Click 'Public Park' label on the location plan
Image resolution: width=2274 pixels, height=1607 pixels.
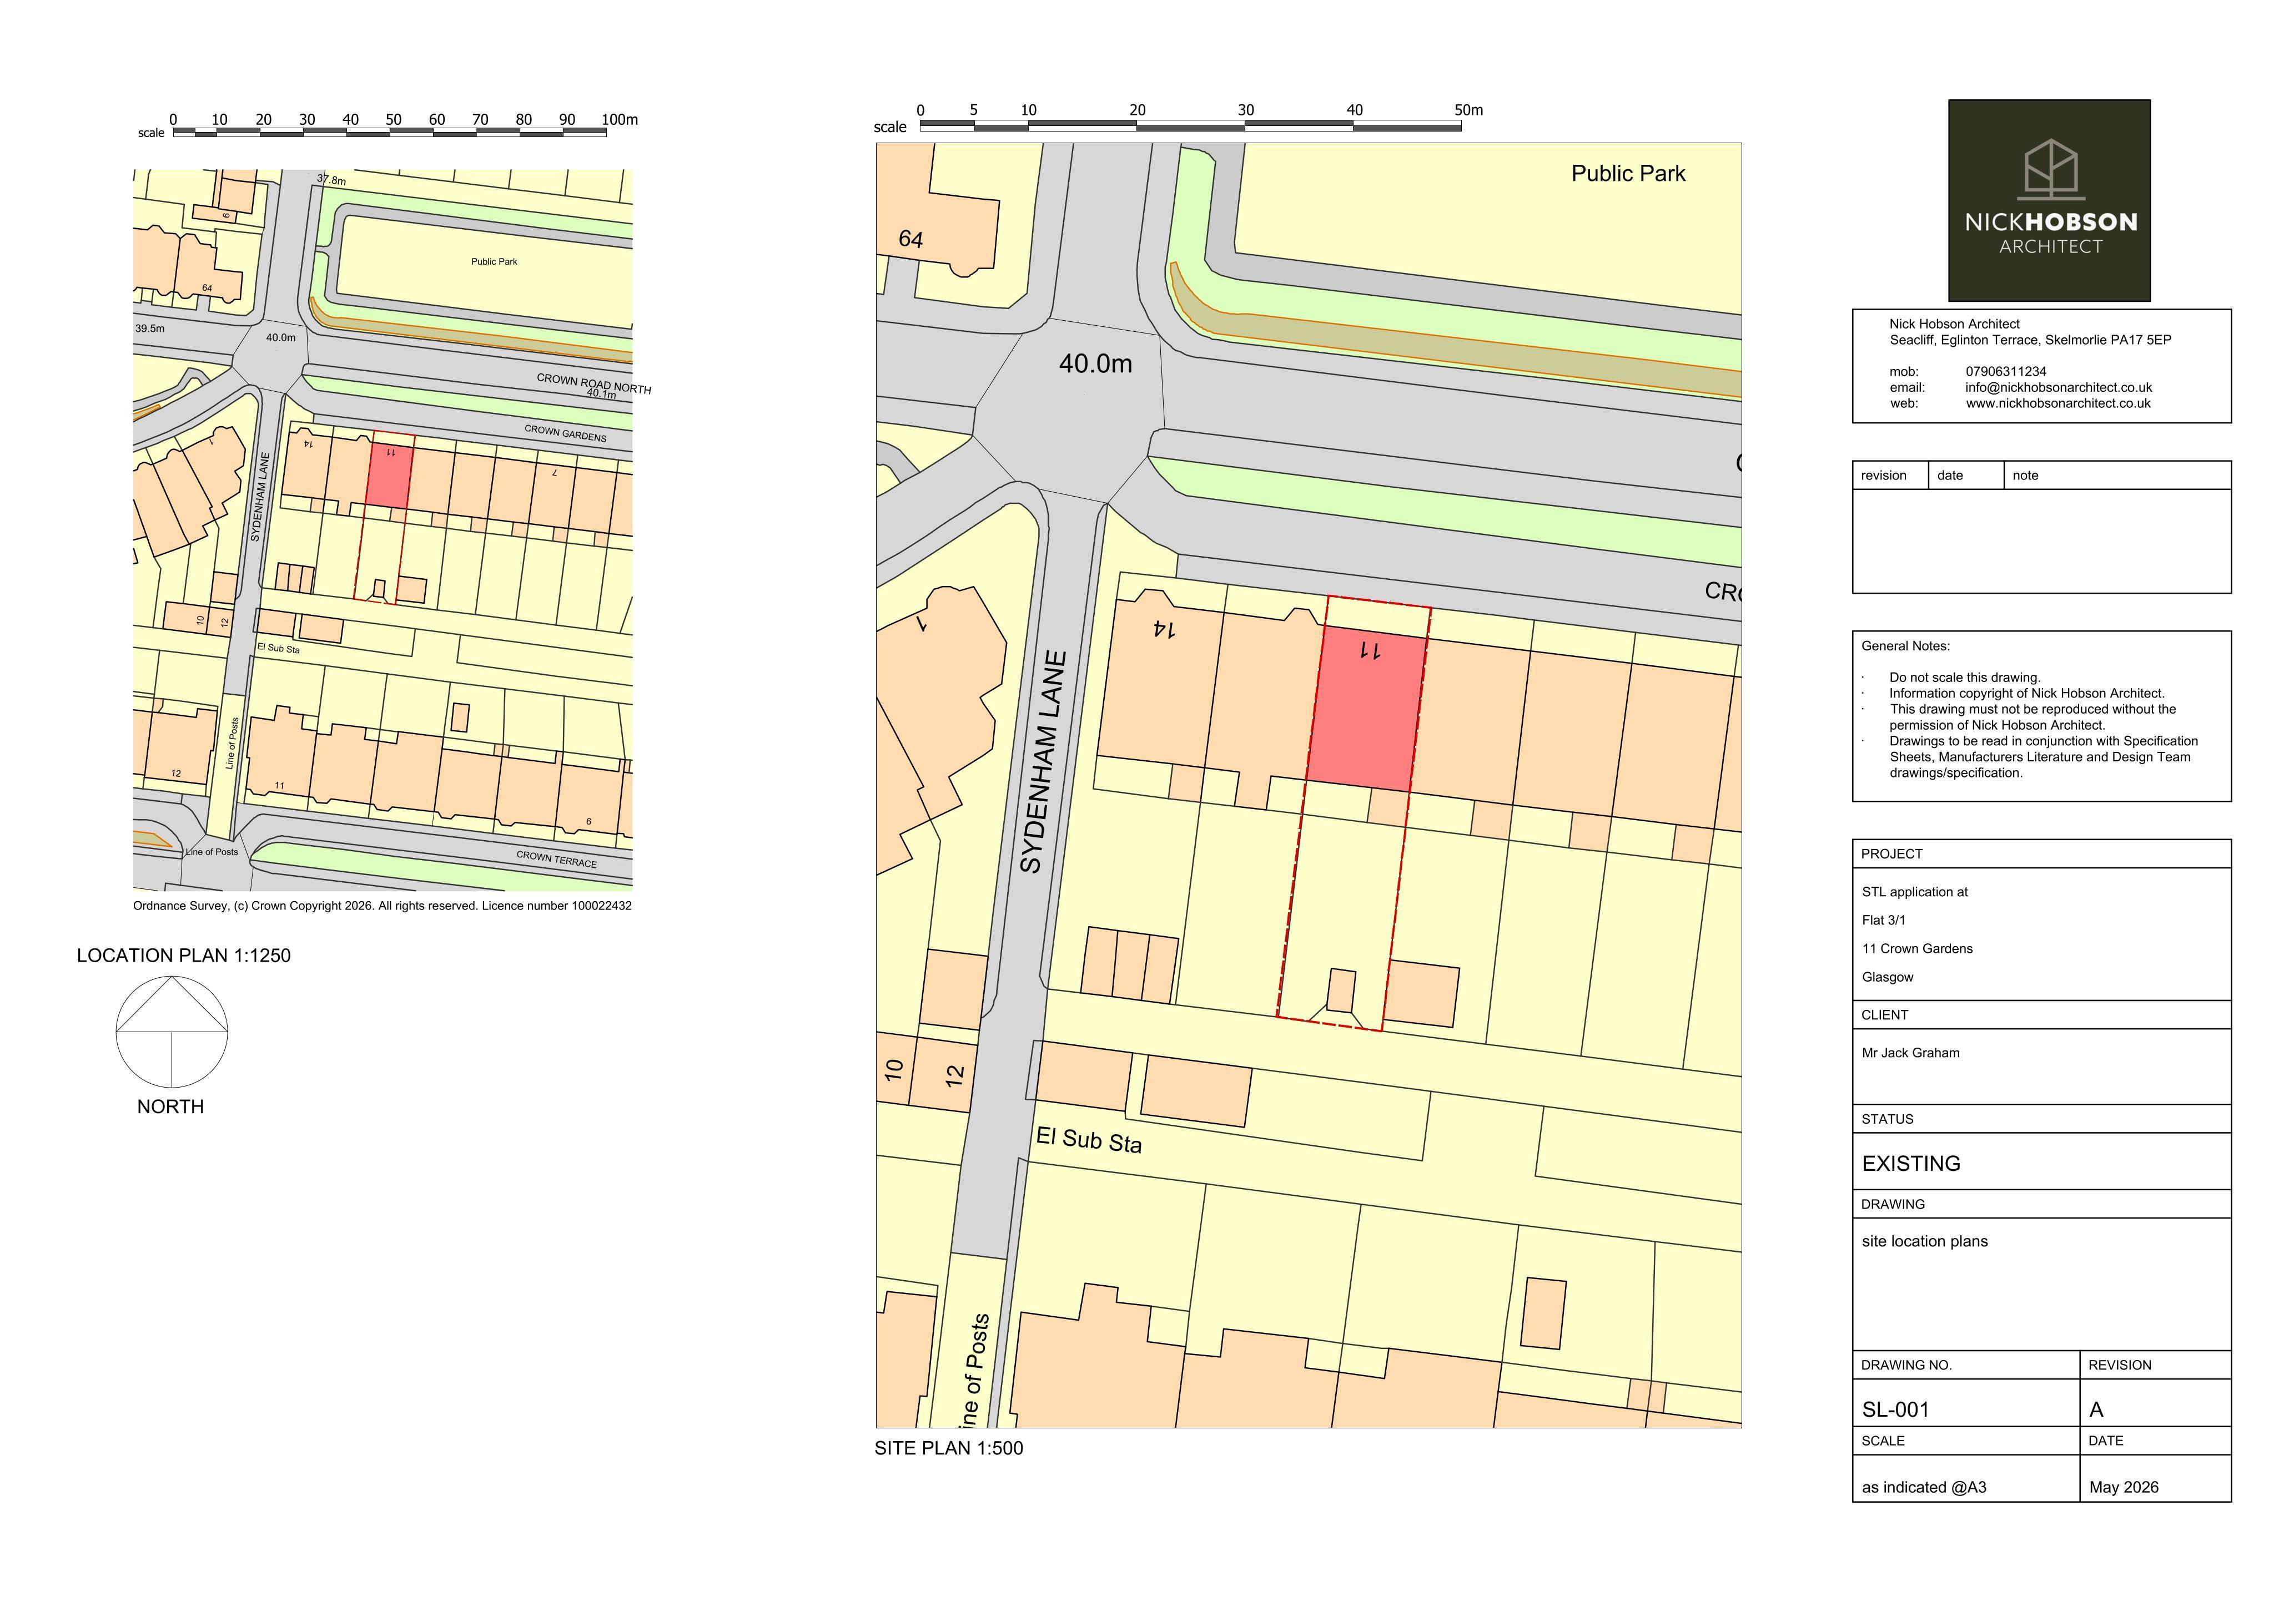click(494, 261)
